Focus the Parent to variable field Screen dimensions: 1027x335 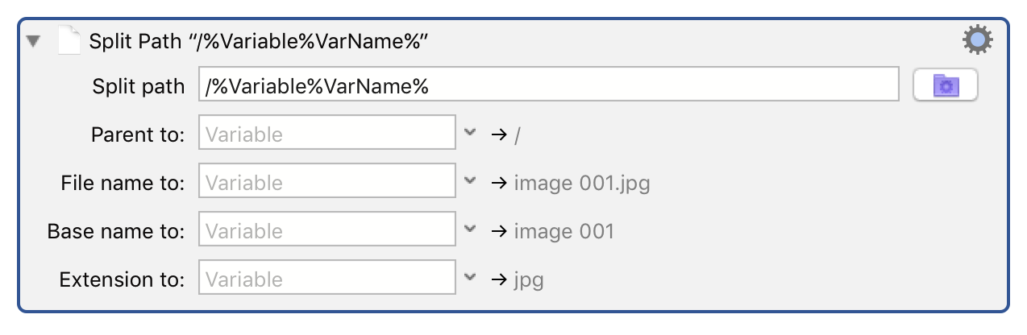click(x=327, y=133)
